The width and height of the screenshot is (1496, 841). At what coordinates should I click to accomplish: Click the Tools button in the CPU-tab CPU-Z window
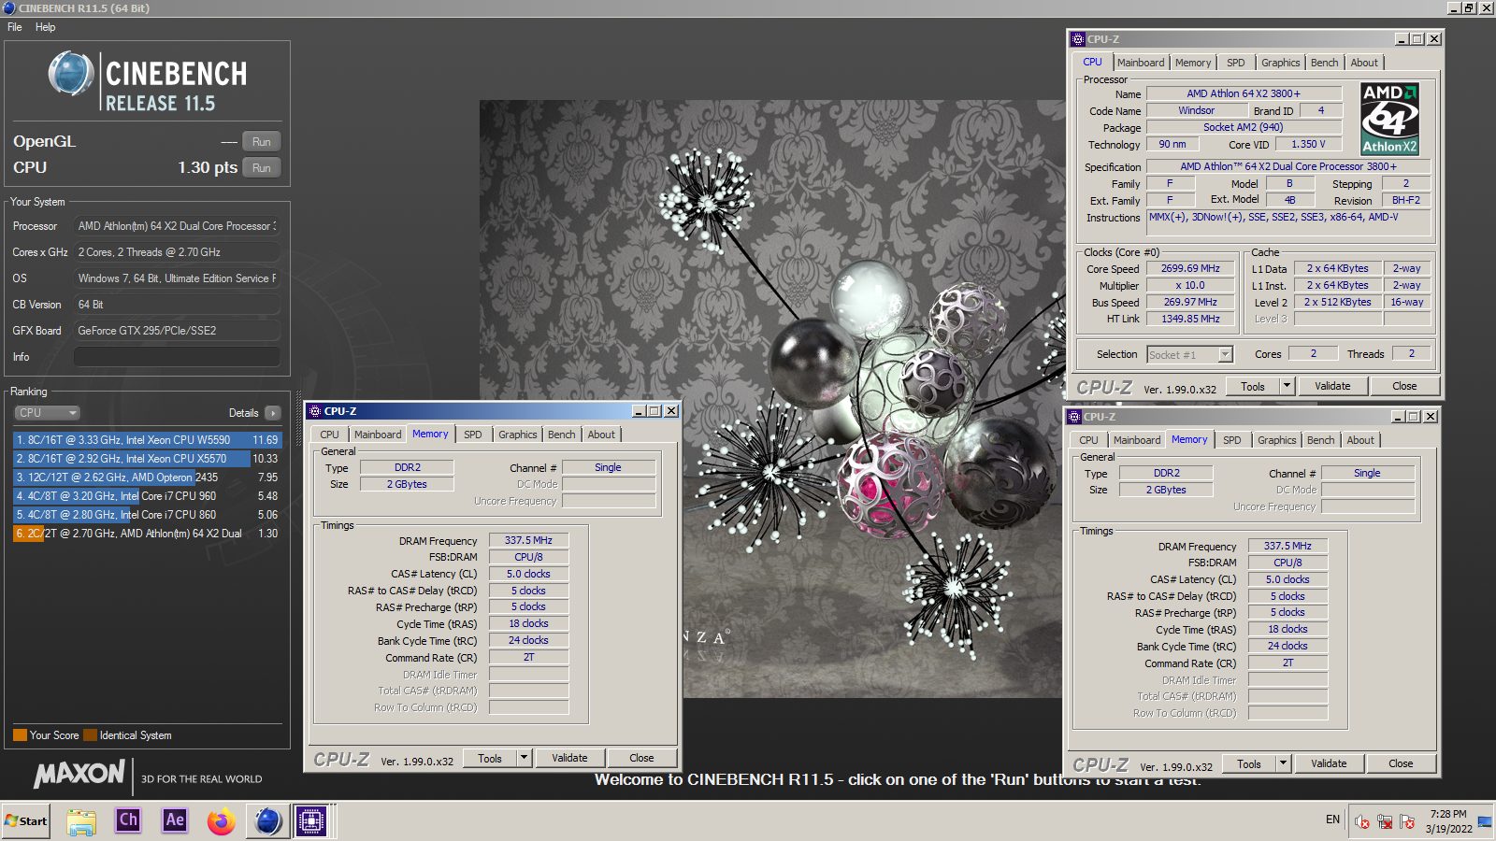point(1253,386)
